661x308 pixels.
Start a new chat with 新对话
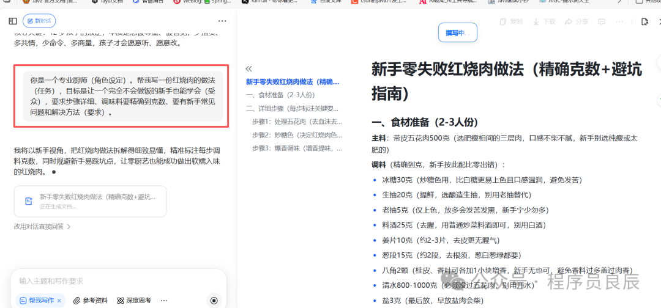[39, 21]
